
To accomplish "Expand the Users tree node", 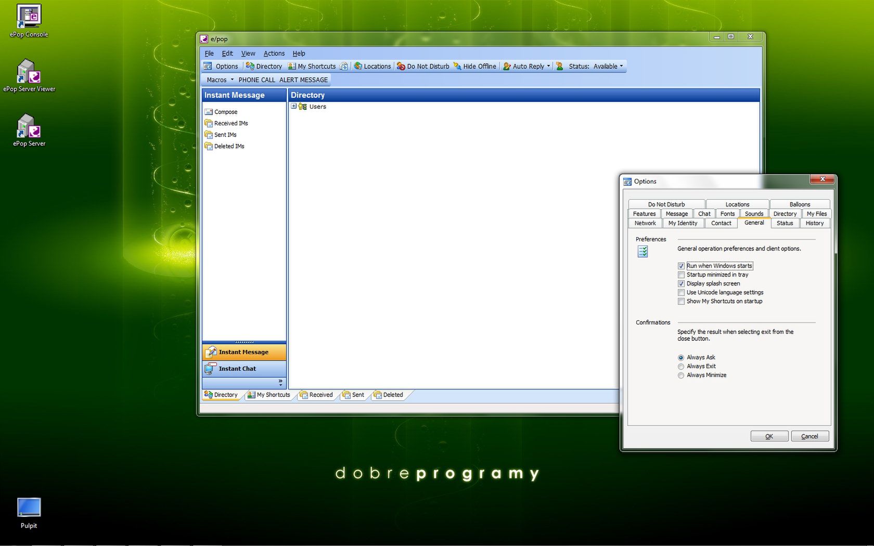I will click(294, 106).
